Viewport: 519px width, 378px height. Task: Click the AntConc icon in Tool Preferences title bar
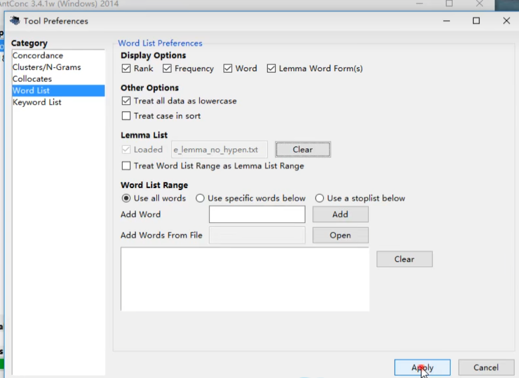pos(15,21)
